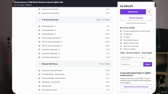Image resolution: width=168 pixels, height=94 pixels.
Task: Click the Solfej Çalışmaları -4 lesson title
Action: tap(49, 26)
